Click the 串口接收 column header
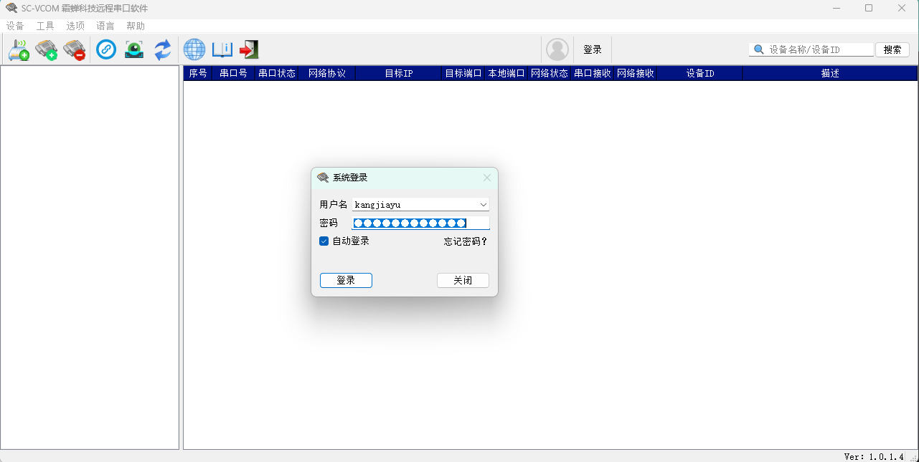 point(593,73)
